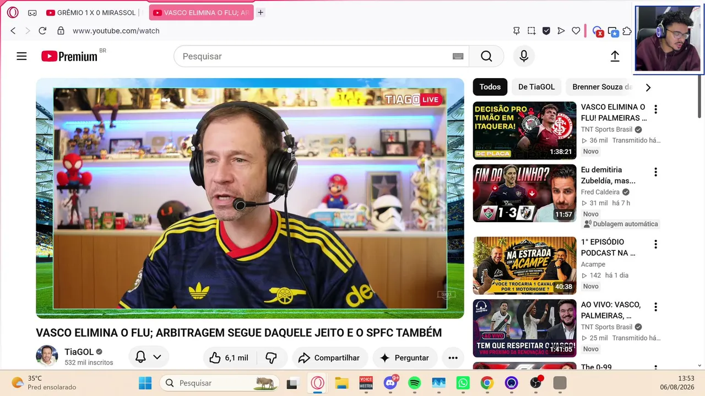Show more filter chips with right arrow
Image resolution: width=705 pixels, height=396 pixels.
click(x=648, y=87)
